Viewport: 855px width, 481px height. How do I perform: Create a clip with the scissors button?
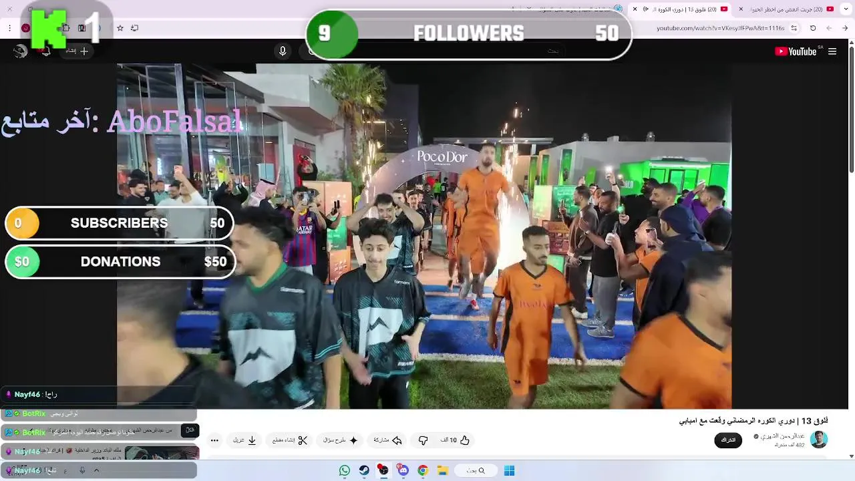coord(290,440)
